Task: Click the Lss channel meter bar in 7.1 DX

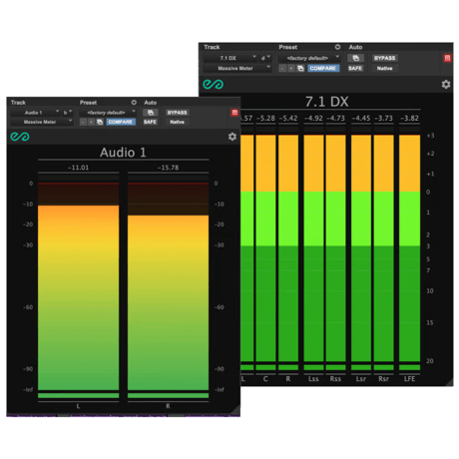Action: (313, 248)
